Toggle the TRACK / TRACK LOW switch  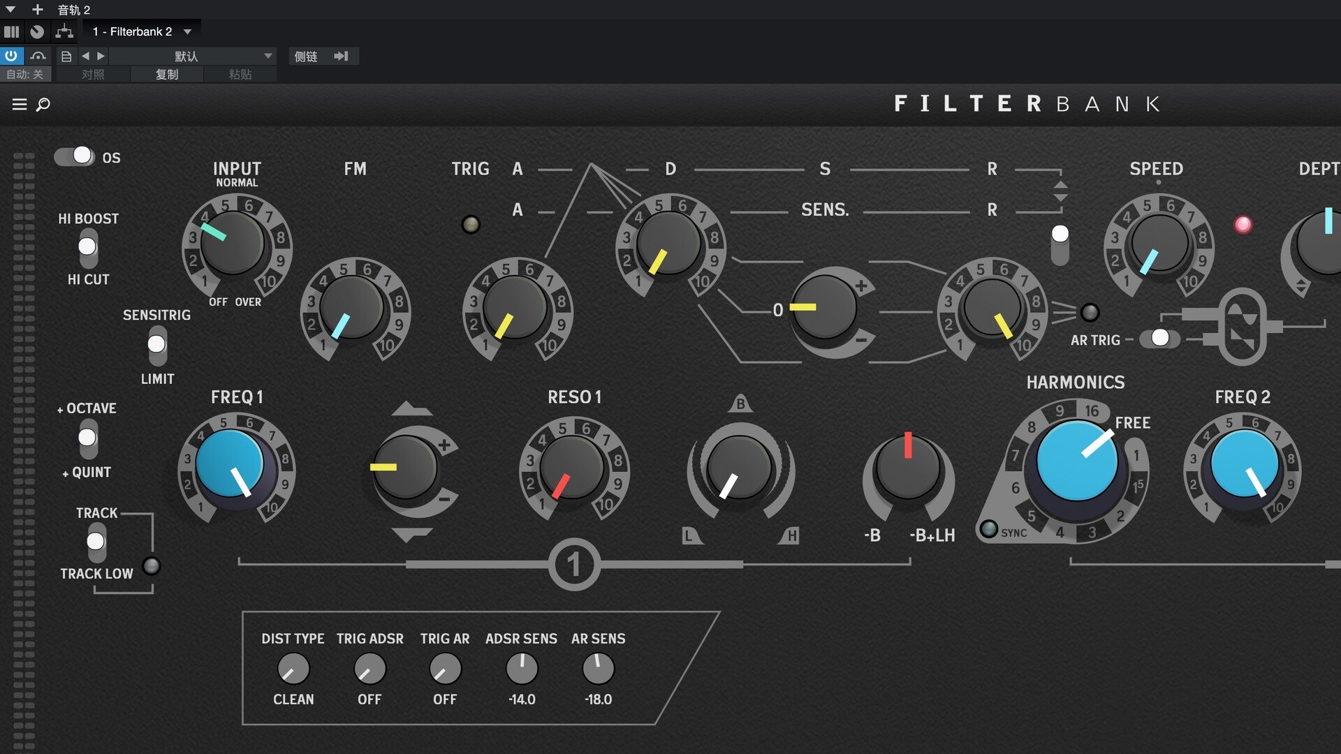click(x=96, y=544)
